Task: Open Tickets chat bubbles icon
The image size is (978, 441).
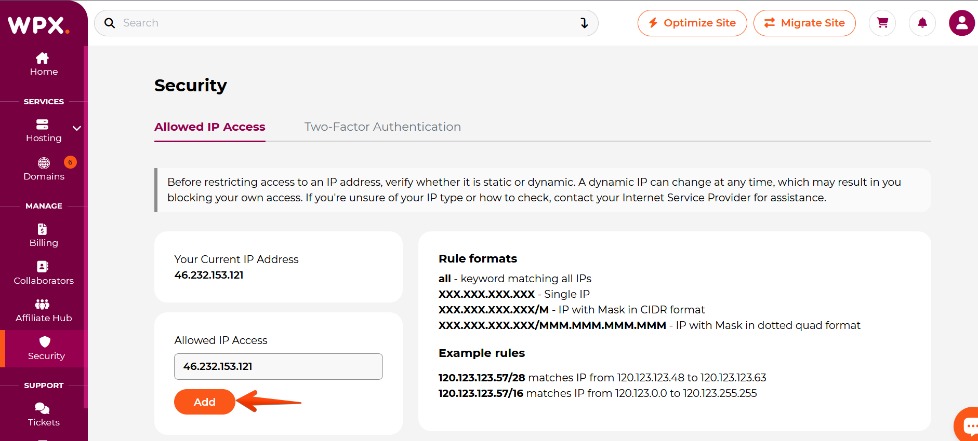Action: pos(42,409)
